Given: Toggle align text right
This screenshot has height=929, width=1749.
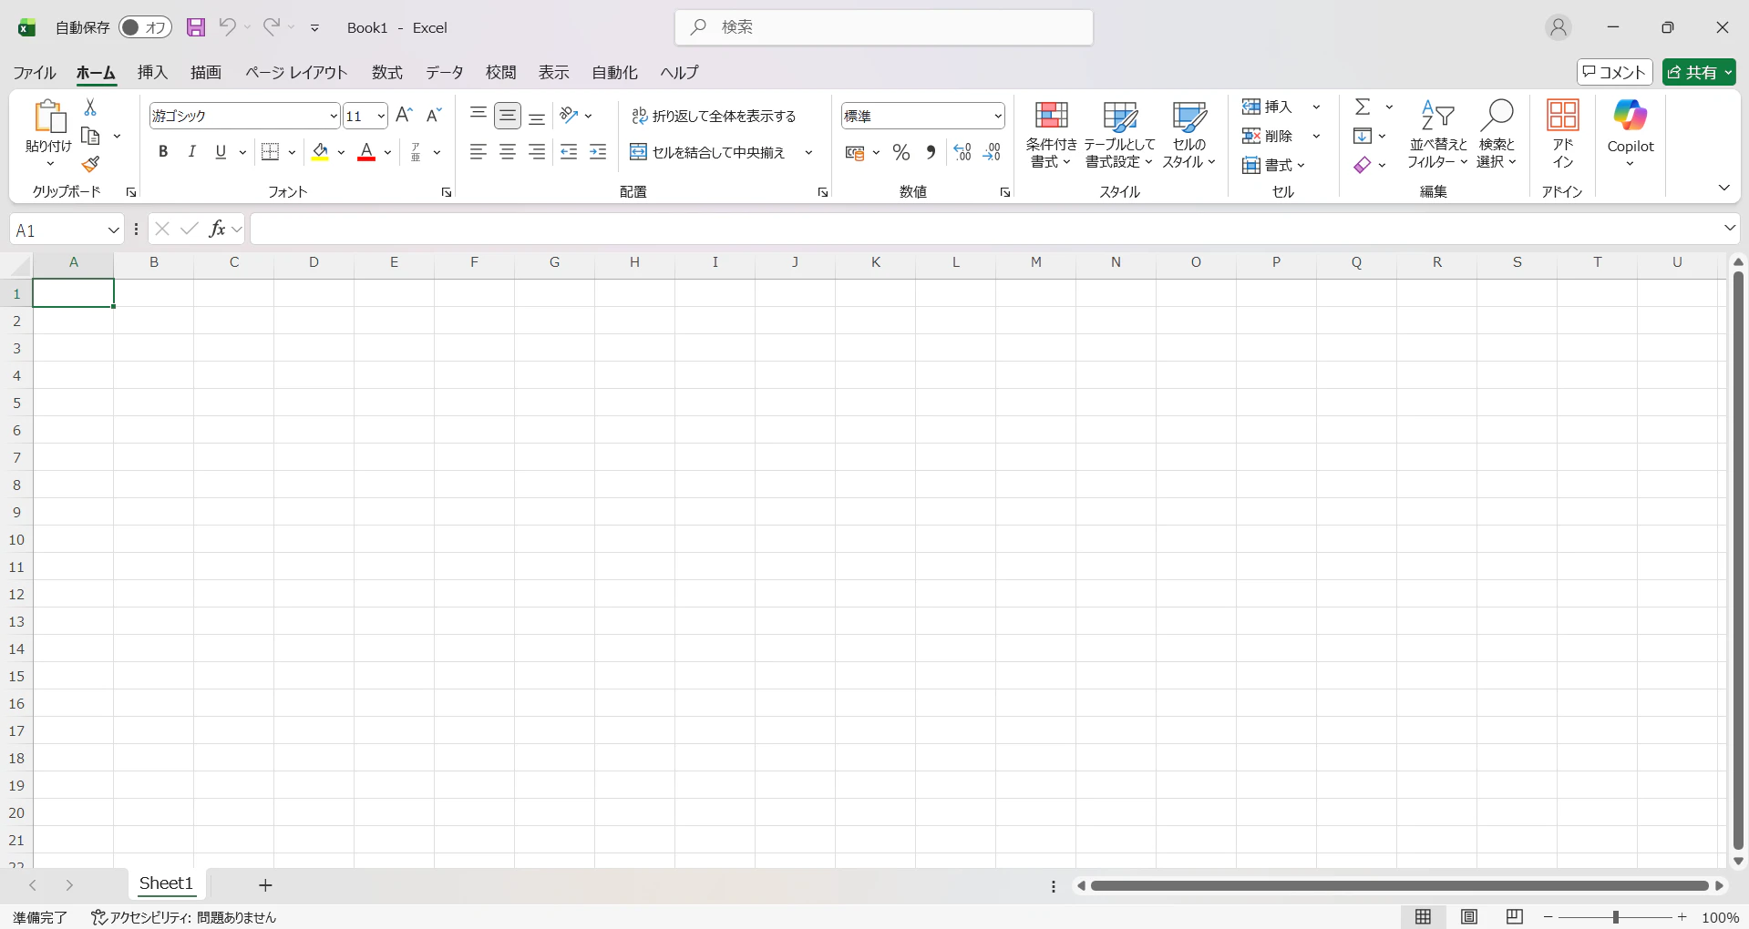Looking at the screenshot, I should point(537,152).
